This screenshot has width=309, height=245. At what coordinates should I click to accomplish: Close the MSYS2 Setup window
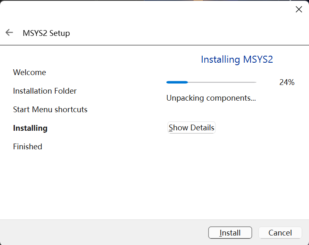pos(299,9)
